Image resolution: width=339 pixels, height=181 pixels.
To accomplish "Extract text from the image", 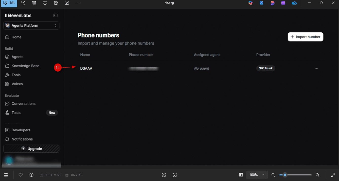I will (x=175, y=175).
